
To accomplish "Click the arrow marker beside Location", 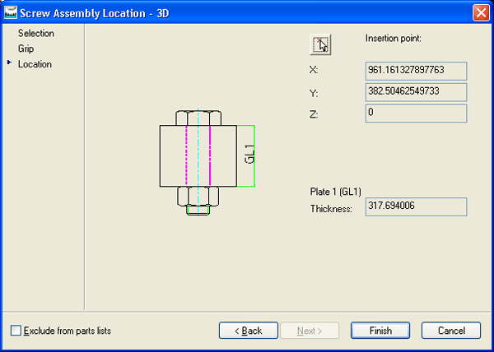I will (x=9, y=63).
